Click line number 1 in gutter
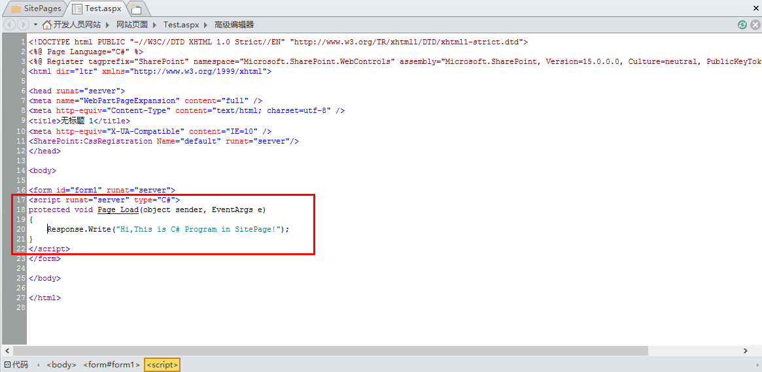 tap(23, 42)
